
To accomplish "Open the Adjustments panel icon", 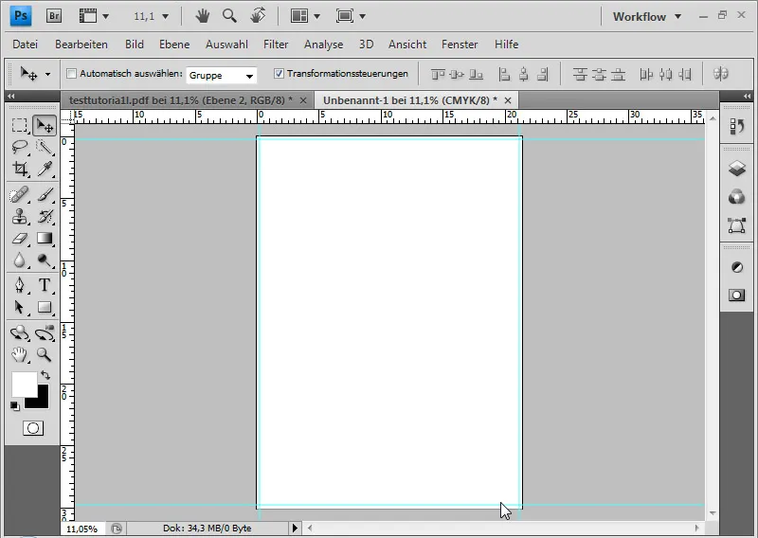I will [737, 267].
